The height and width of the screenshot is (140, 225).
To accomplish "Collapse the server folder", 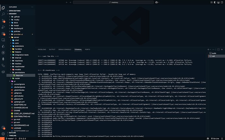I will (x=21, y=37).
